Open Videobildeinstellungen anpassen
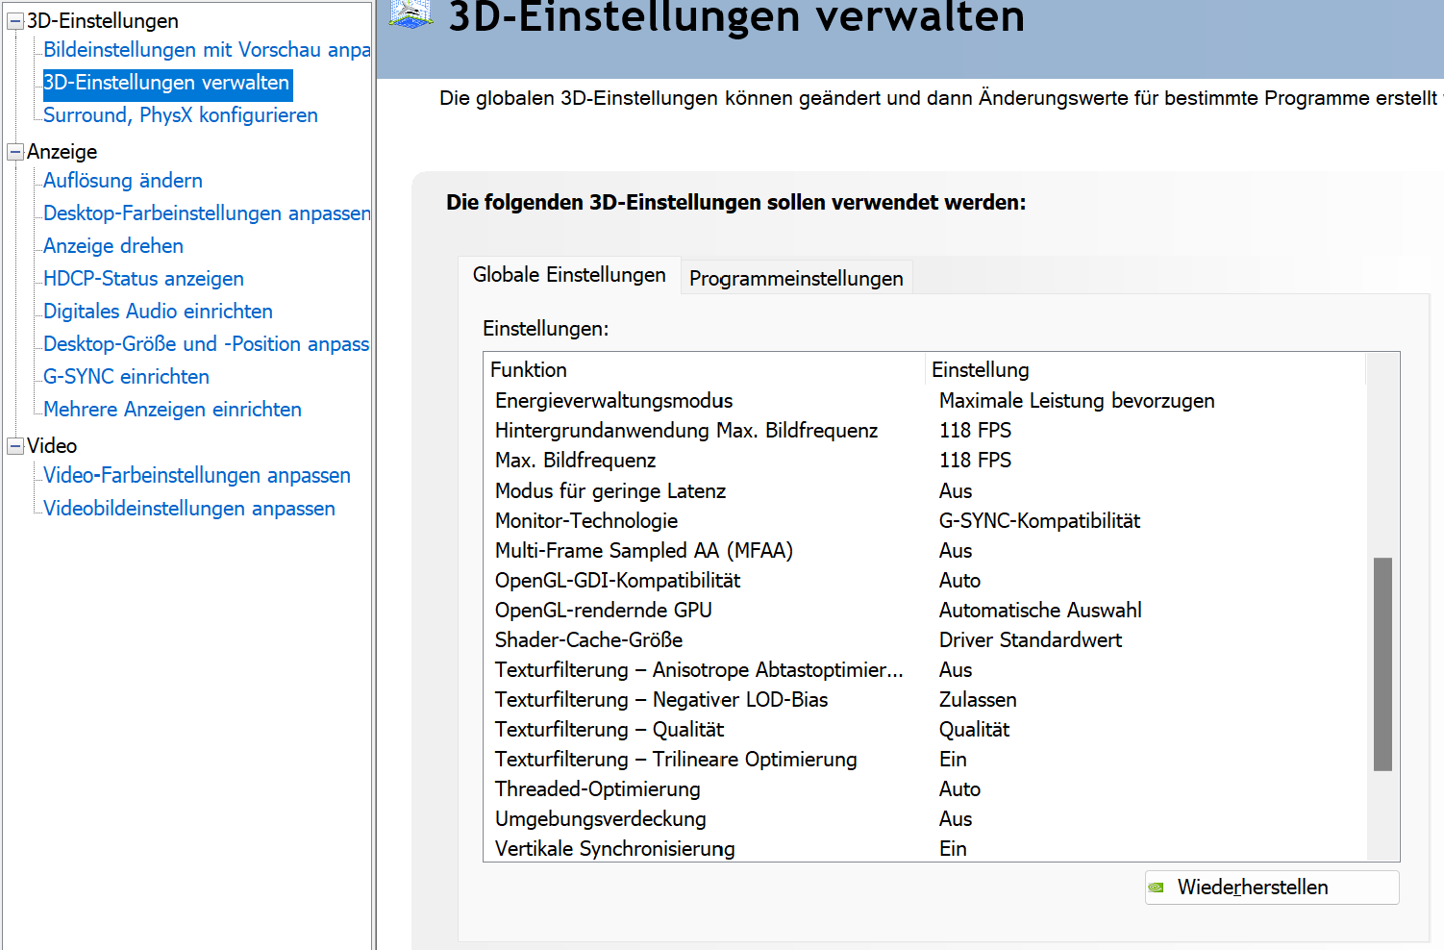 click(189, 509)
